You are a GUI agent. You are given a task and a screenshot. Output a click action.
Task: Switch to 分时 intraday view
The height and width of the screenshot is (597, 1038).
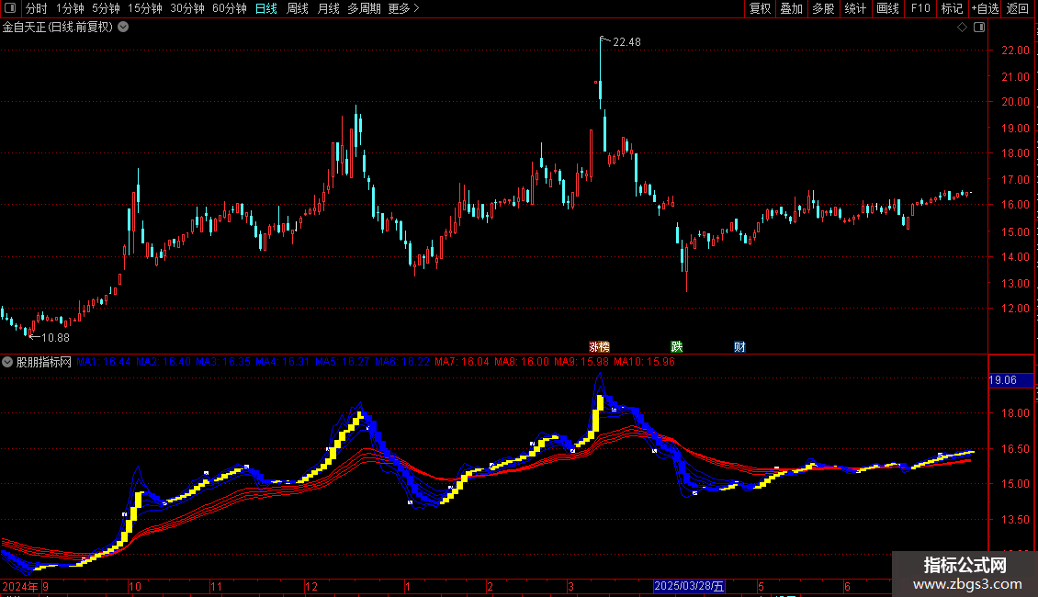[x=37, y=8]
